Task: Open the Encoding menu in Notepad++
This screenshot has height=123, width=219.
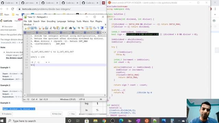Action: [x=51, y=21]
